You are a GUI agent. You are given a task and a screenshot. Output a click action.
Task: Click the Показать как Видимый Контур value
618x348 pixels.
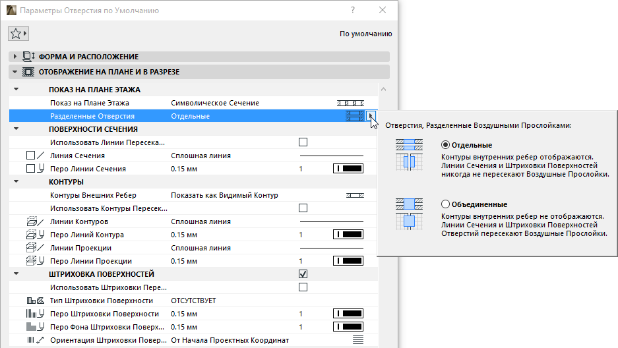click(224, 195)
